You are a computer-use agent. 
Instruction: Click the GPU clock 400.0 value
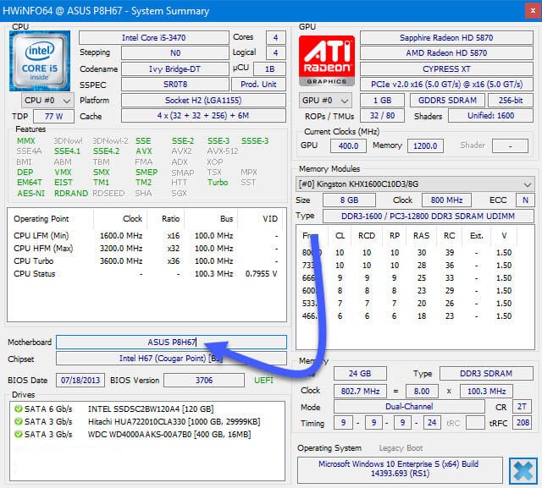[x=348, y=145]
